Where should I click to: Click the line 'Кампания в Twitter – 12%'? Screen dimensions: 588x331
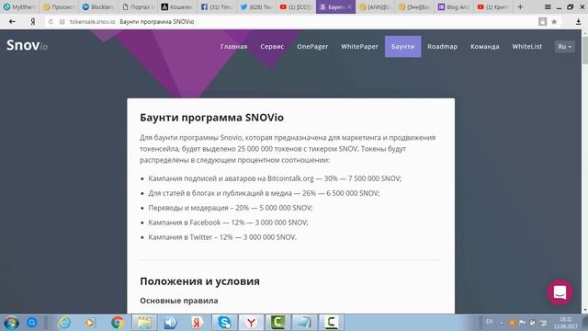point(222,237)
